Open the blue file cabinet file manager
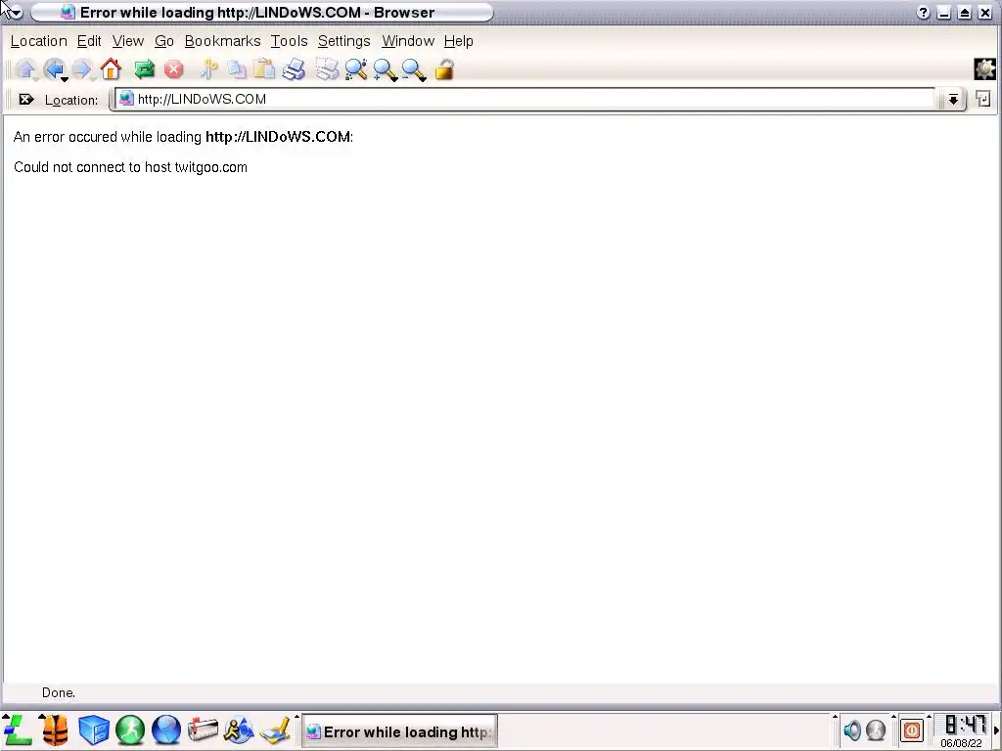 click(x=94, y=729)
